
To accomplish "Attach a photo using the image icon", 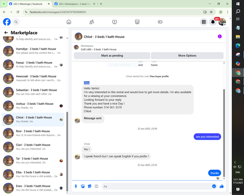I will coord(83,186).
